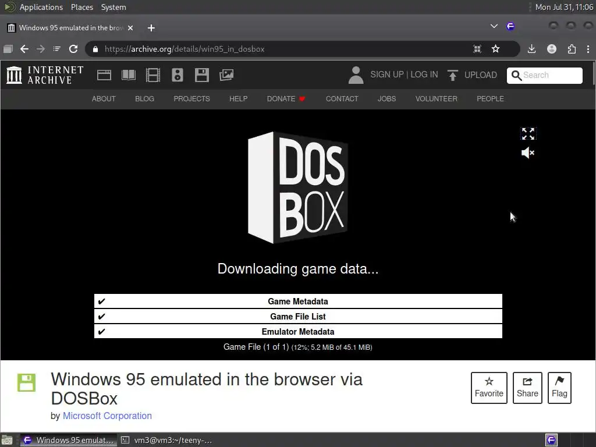
Task: Click the QR code icon in address bar
Action: click(x=477, y=49)
